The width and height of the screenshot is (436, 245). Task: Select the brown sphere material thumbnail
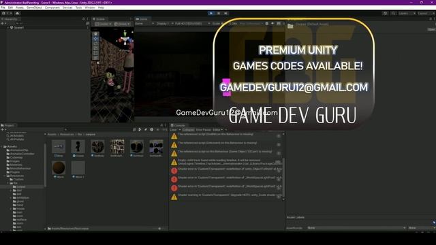tap(59, 168)
